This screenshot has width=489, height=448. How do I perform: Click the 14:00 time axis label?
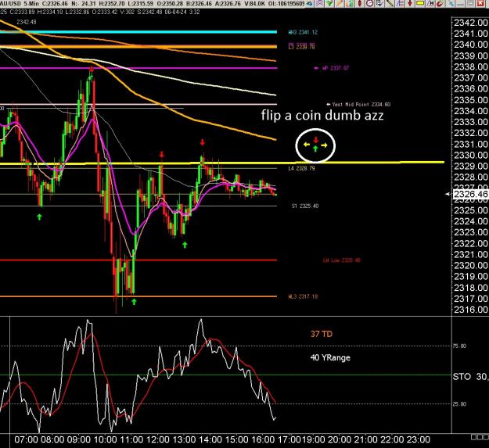[210, 439]
